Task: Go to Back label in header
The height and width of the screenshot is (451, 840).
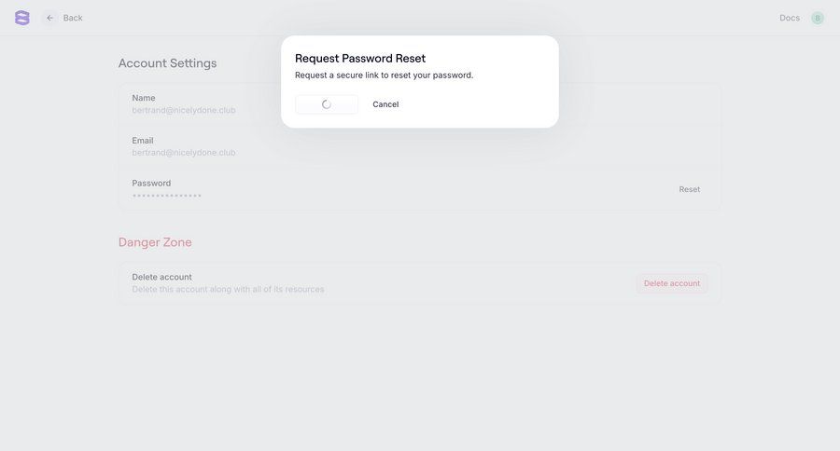Action: (73, 18)
